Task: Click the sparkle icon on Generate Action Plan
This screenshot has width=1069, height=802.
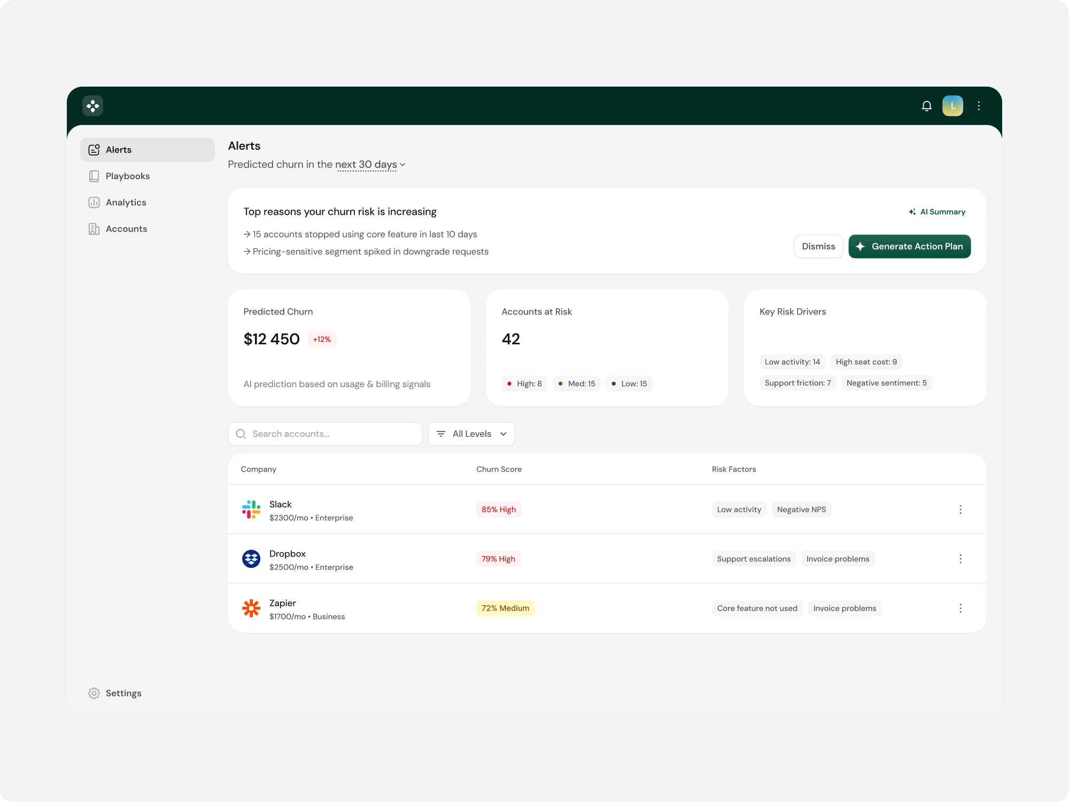Action: 861,246
